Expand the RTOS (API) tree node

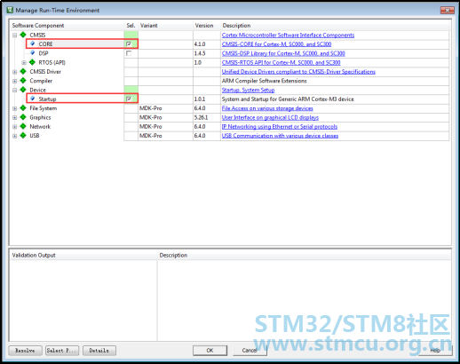pos(24,63)
